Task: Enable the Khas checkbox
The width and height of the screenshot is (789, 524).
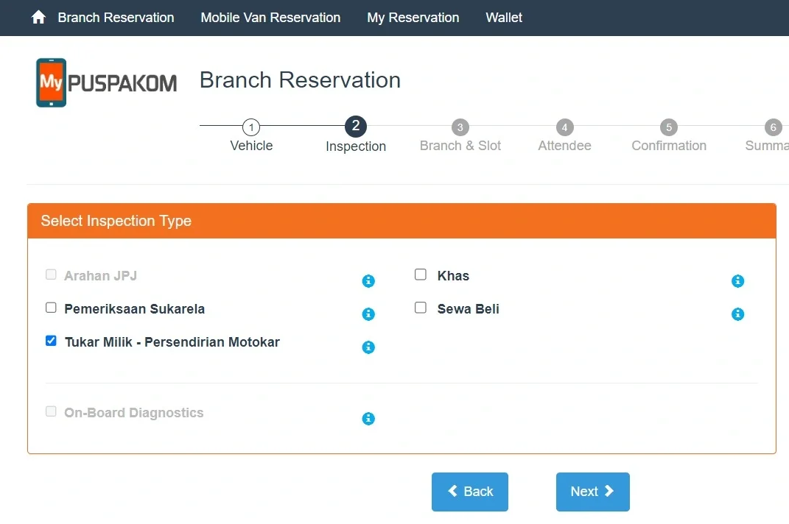Action: pyautogui.click(x=420, y=274)
